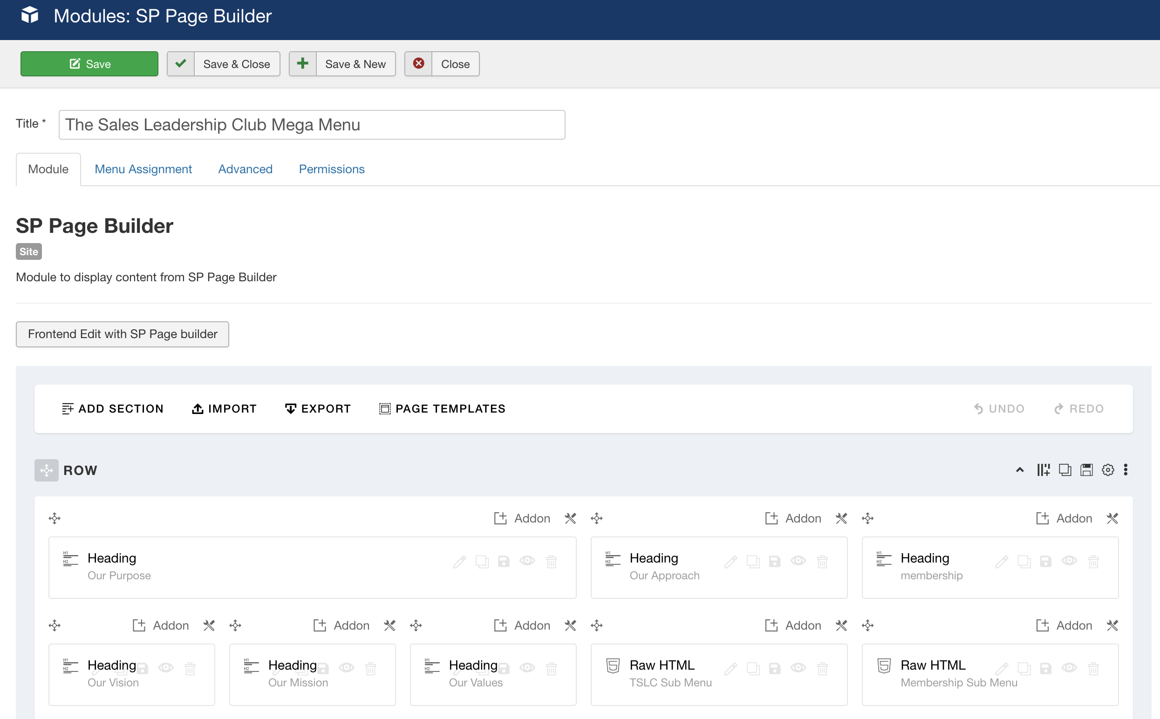Screen dimensions: 1160x719
Task: Click Frontend Edit with SP Page builder
Action: tap(122, 334)
